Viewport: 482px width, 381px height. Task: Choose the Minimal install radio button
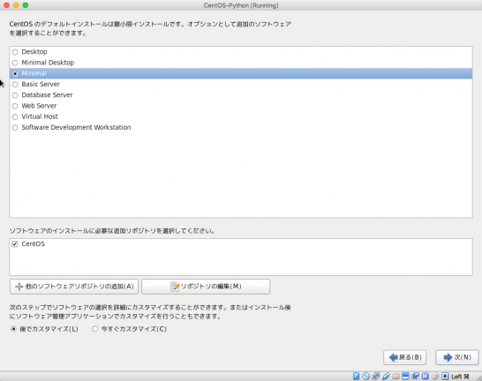[15, 73]
